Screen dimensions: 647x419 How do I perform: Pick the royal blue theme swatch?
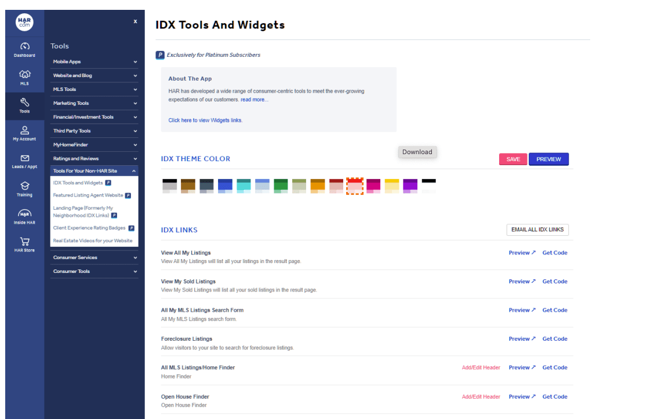coord(226,186)
